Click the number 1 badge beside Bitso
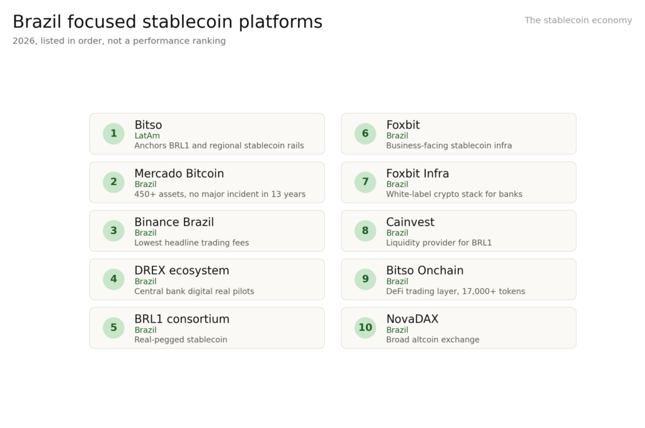The width and height of the screenshot is (645, 428). [x=113, y=133]
